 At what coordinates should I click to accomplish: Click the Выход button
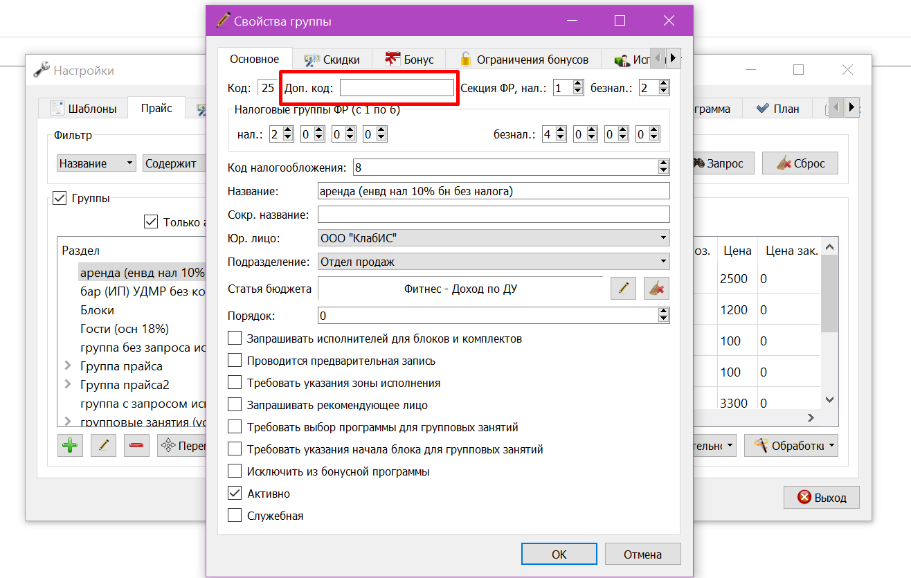[822, 497]
